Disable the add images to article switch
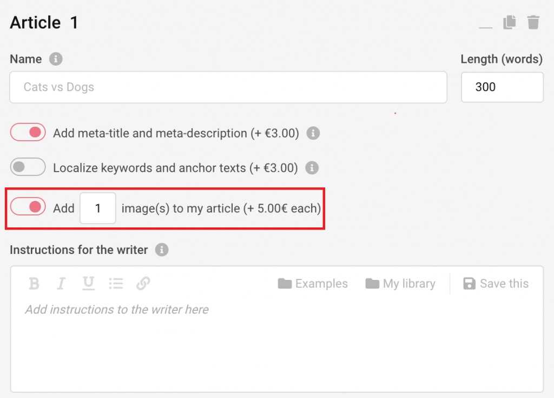554x398 pixels. click(28, 207)
